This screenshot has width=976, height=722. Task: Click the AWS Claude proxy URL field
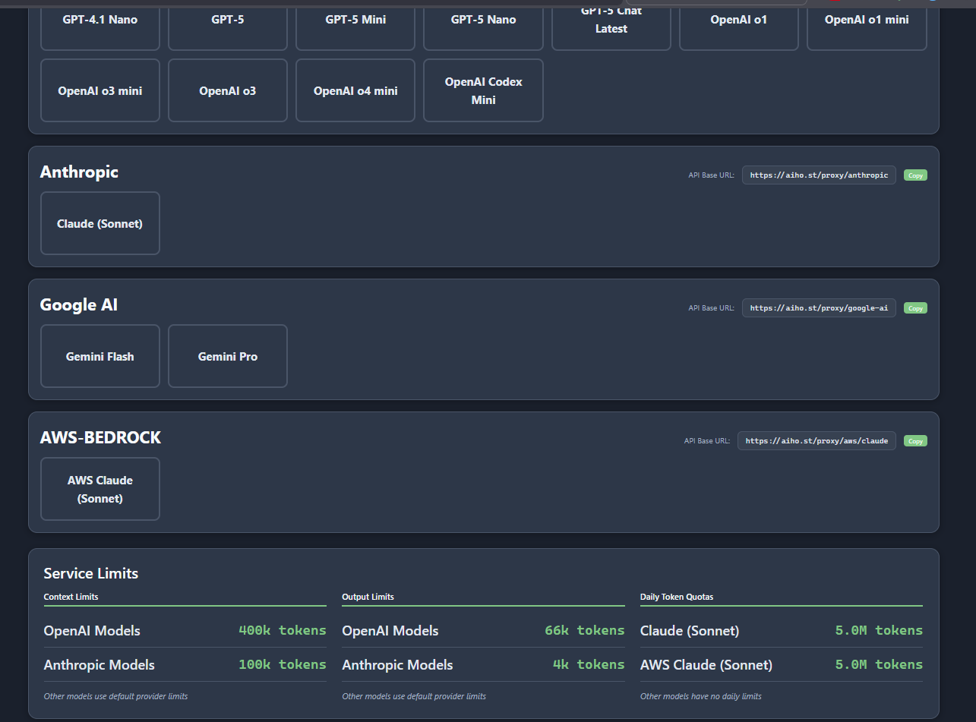pos(816,441)
